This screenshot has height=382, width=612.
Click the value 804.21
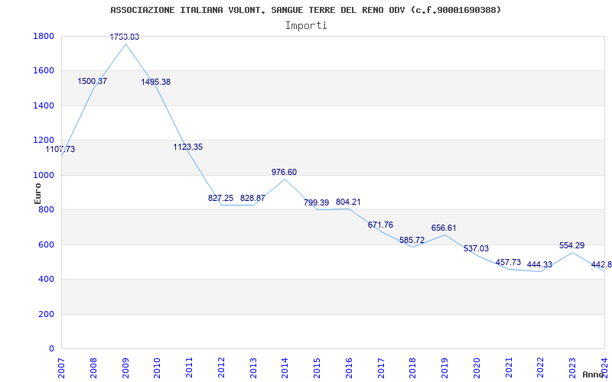[x=348, y=202]
